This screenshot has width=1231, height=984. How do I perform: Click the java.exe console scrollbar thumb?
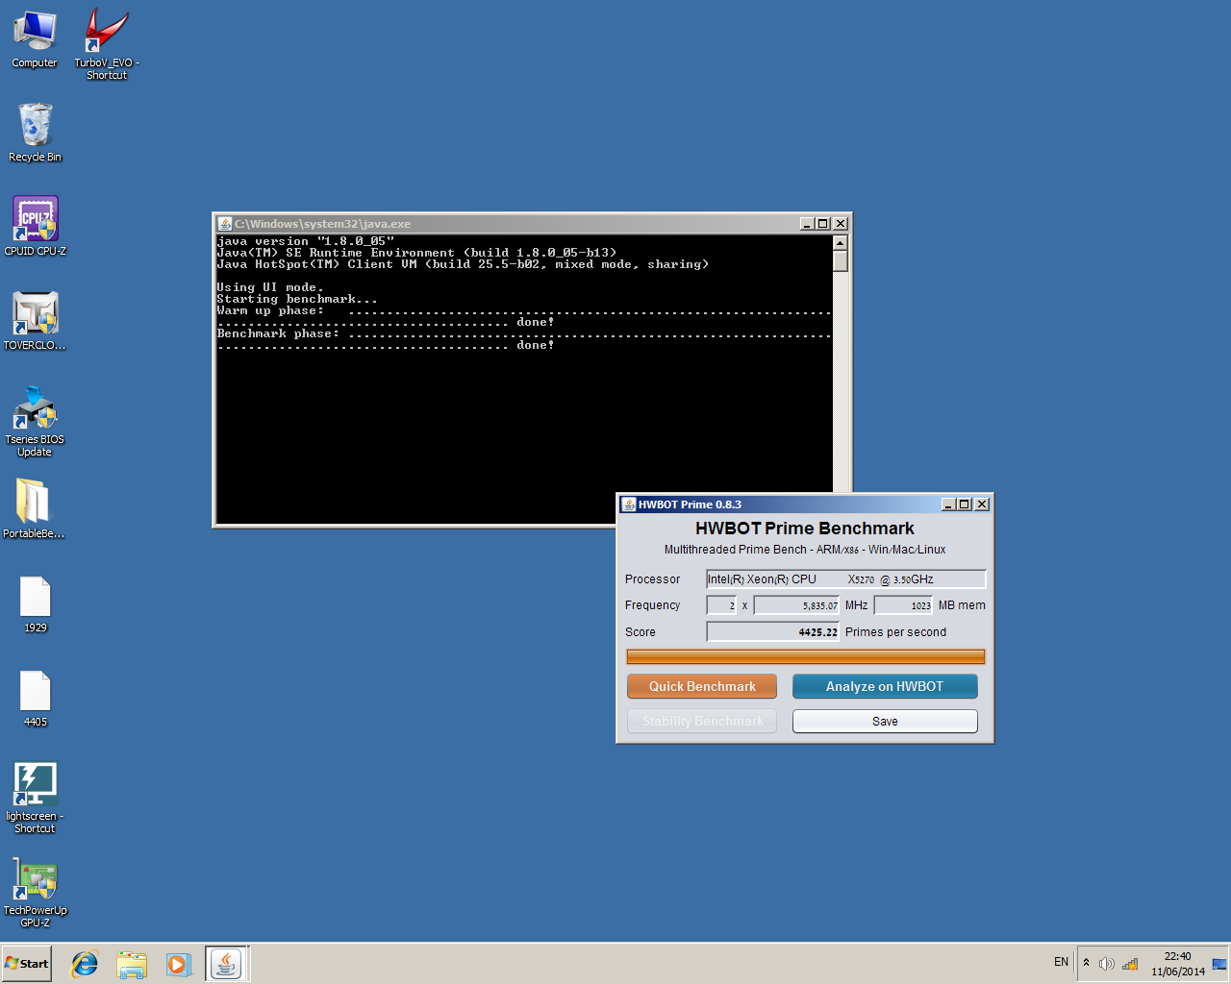(841, 261)
